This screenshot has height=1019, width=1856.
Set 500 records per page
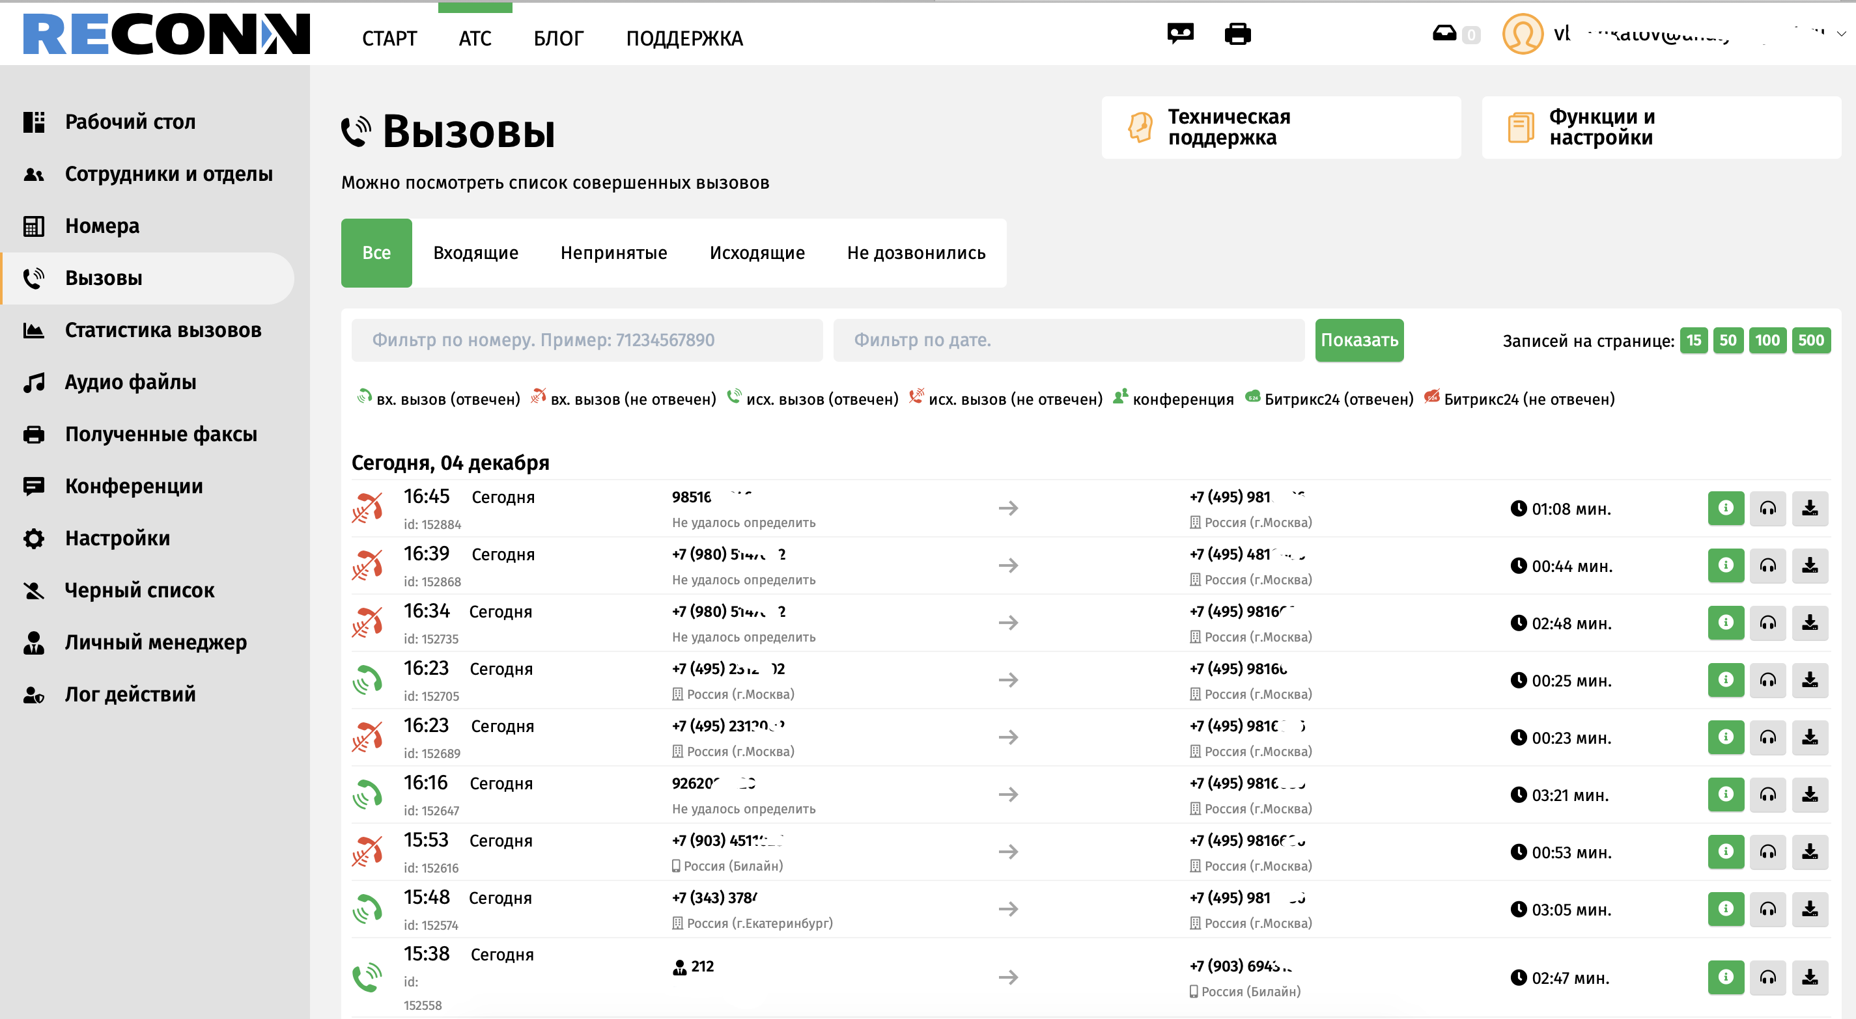coord(1810,340)
